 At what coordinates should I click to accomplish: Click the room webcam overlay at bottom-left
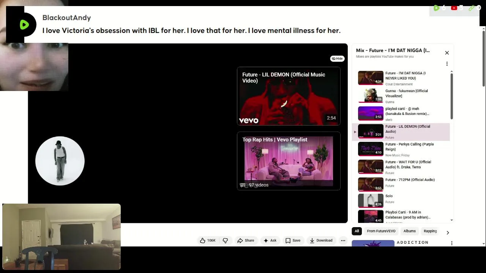tap(62, 237)
